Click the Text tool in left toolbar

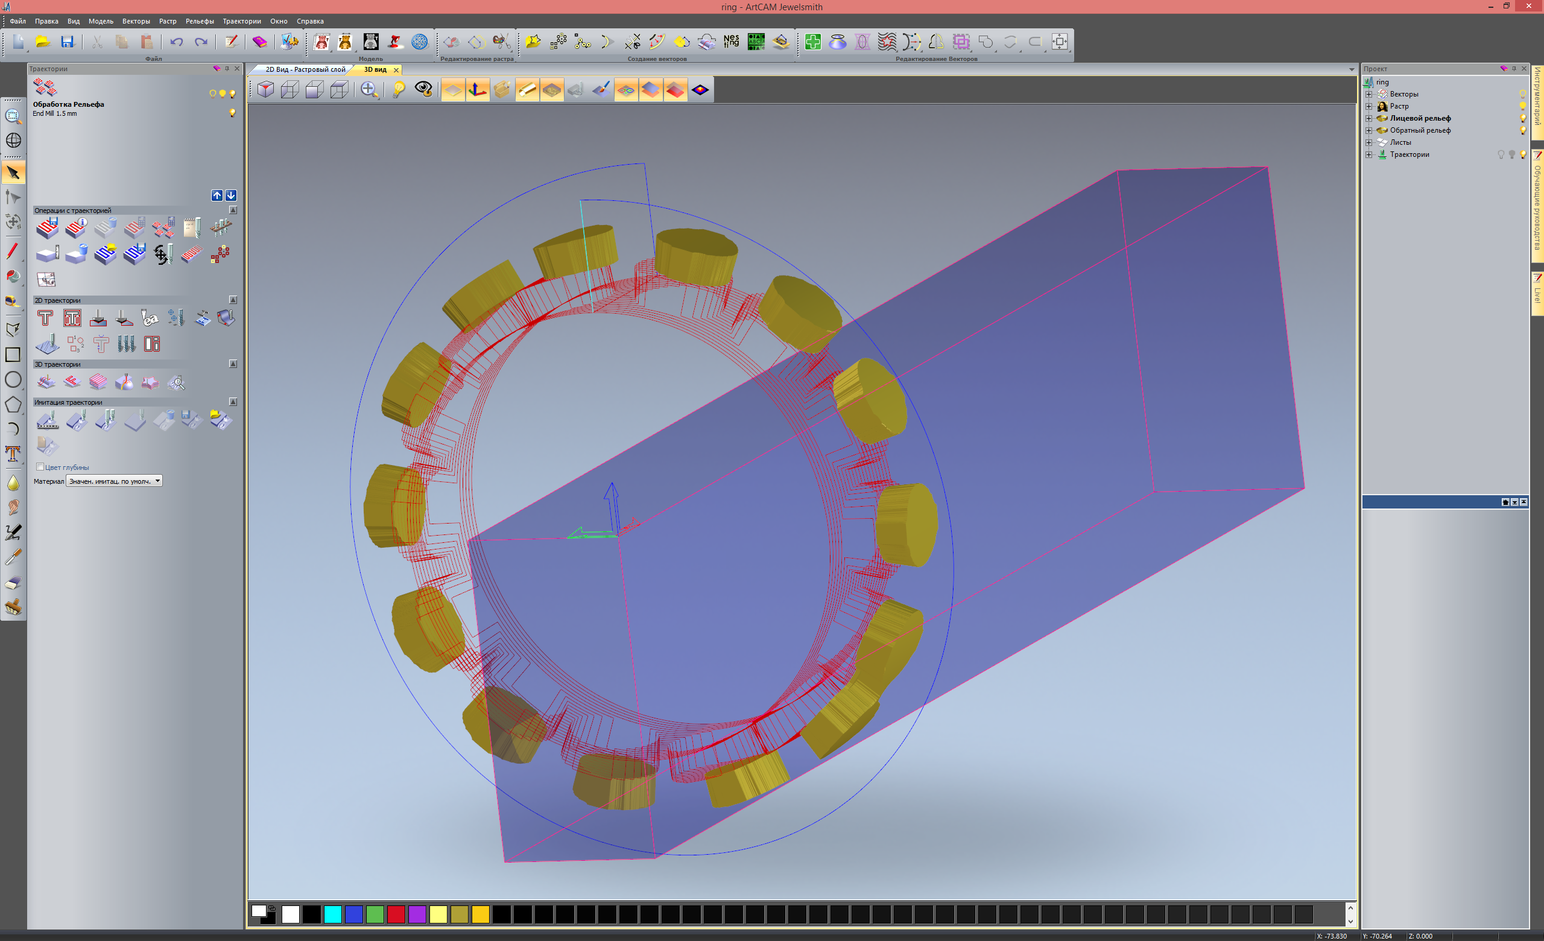[13, 454]
